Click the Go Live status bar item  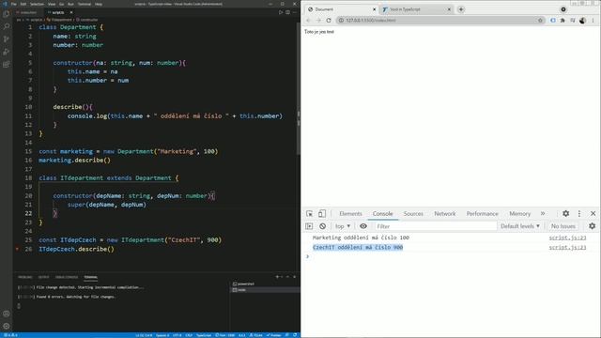(x=225, y=335)
